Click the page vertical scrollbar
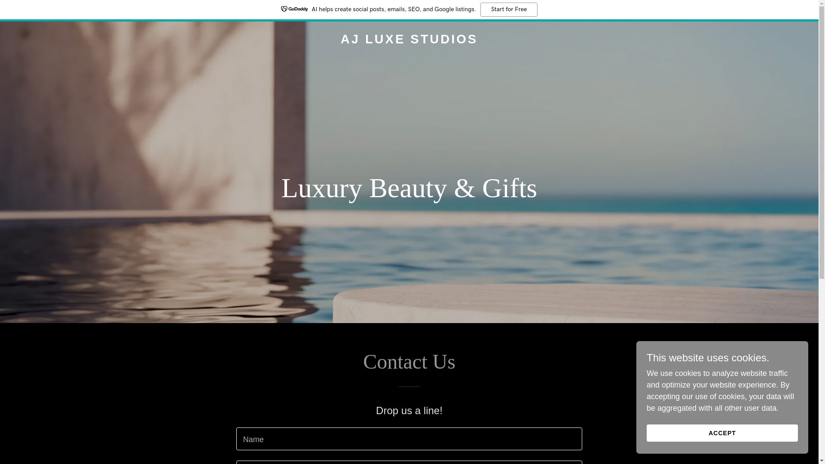Viewport: 825px width, 464px height. [x=822, y=232]
